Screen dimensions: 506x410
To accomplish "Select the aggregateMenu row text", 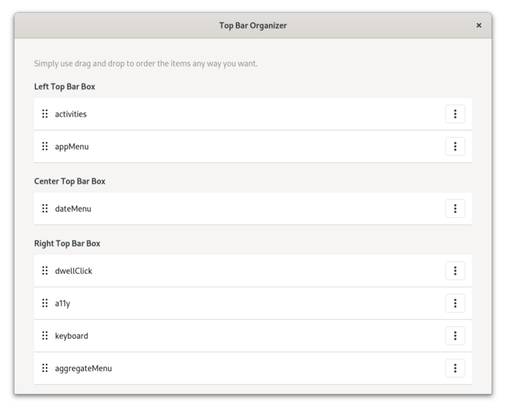I will click(x=83, y=368).
